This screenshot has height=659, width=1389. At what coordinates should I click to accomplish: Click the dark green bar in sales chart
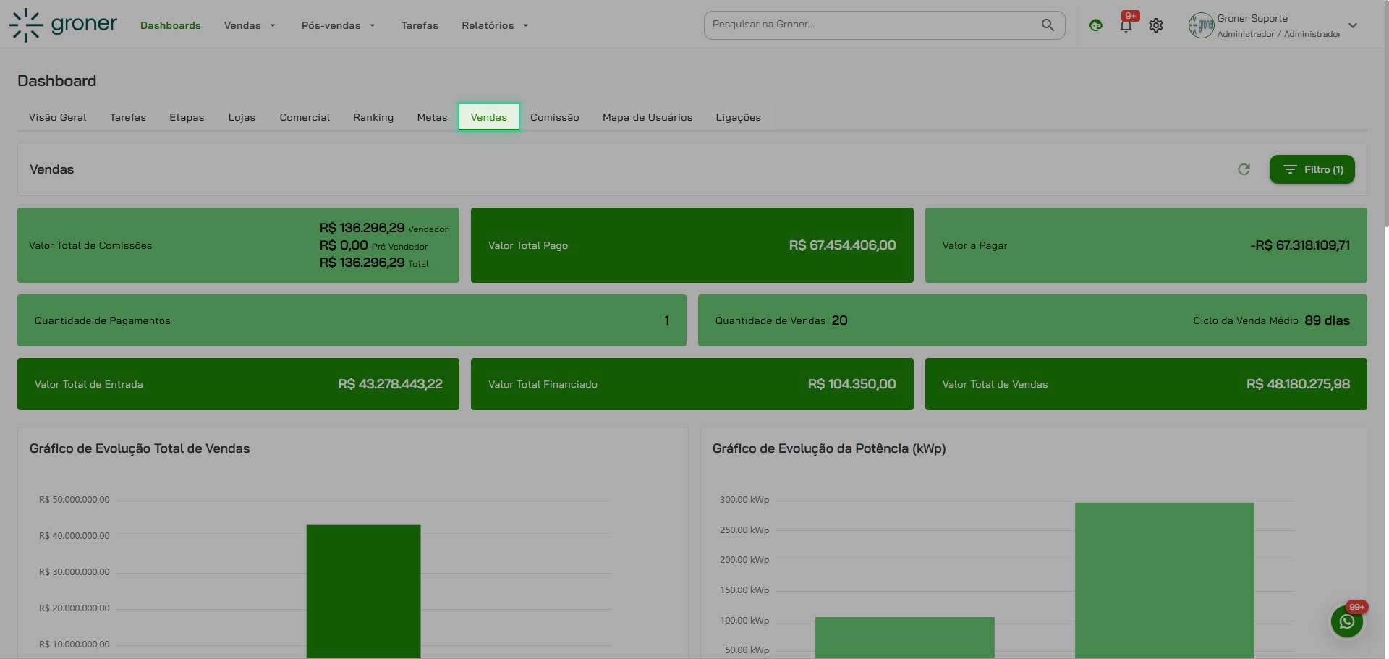pos(363,592)
